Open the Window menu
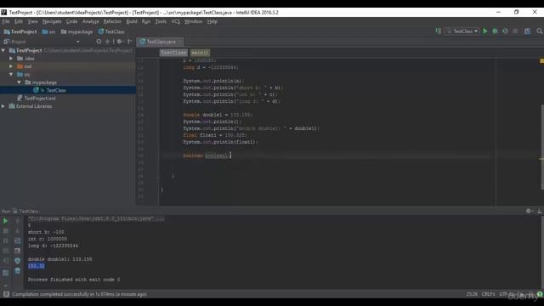 coord(193,21)
